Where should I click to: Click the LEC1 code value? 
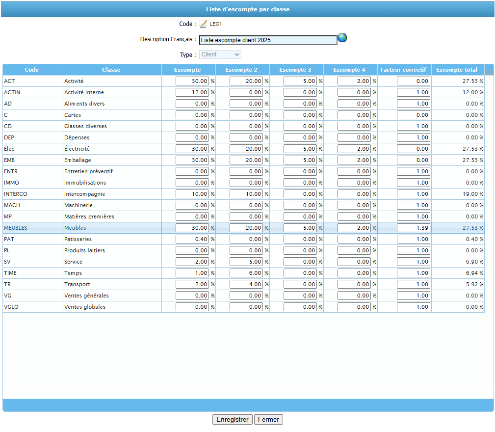(216, 24)
